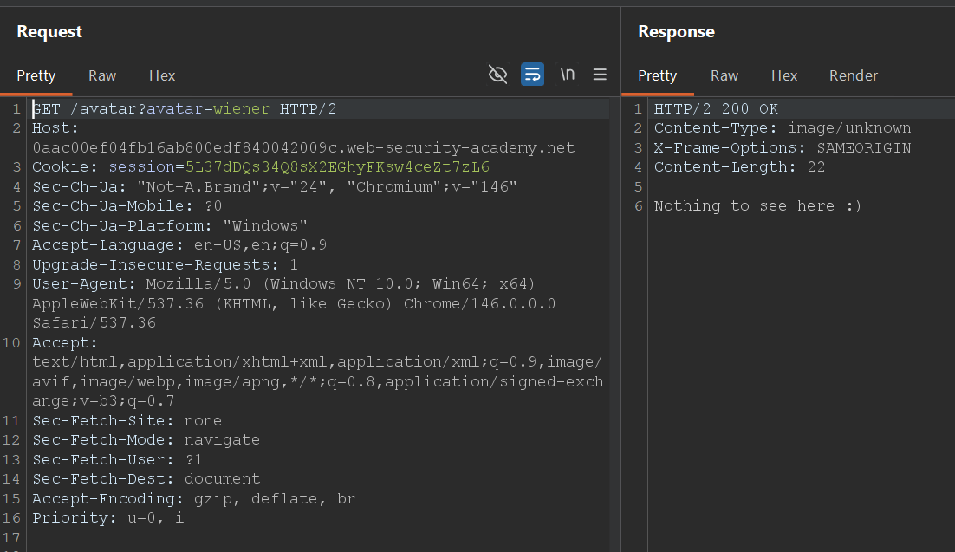Viewport: 955px width, 552px height.
Task: Click the Request panel heading
Action: coord(49,32)
